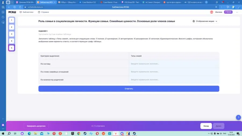242x136 pixels.
Task: Switch the ENG input language indicator
Action: tap(225, 134)
